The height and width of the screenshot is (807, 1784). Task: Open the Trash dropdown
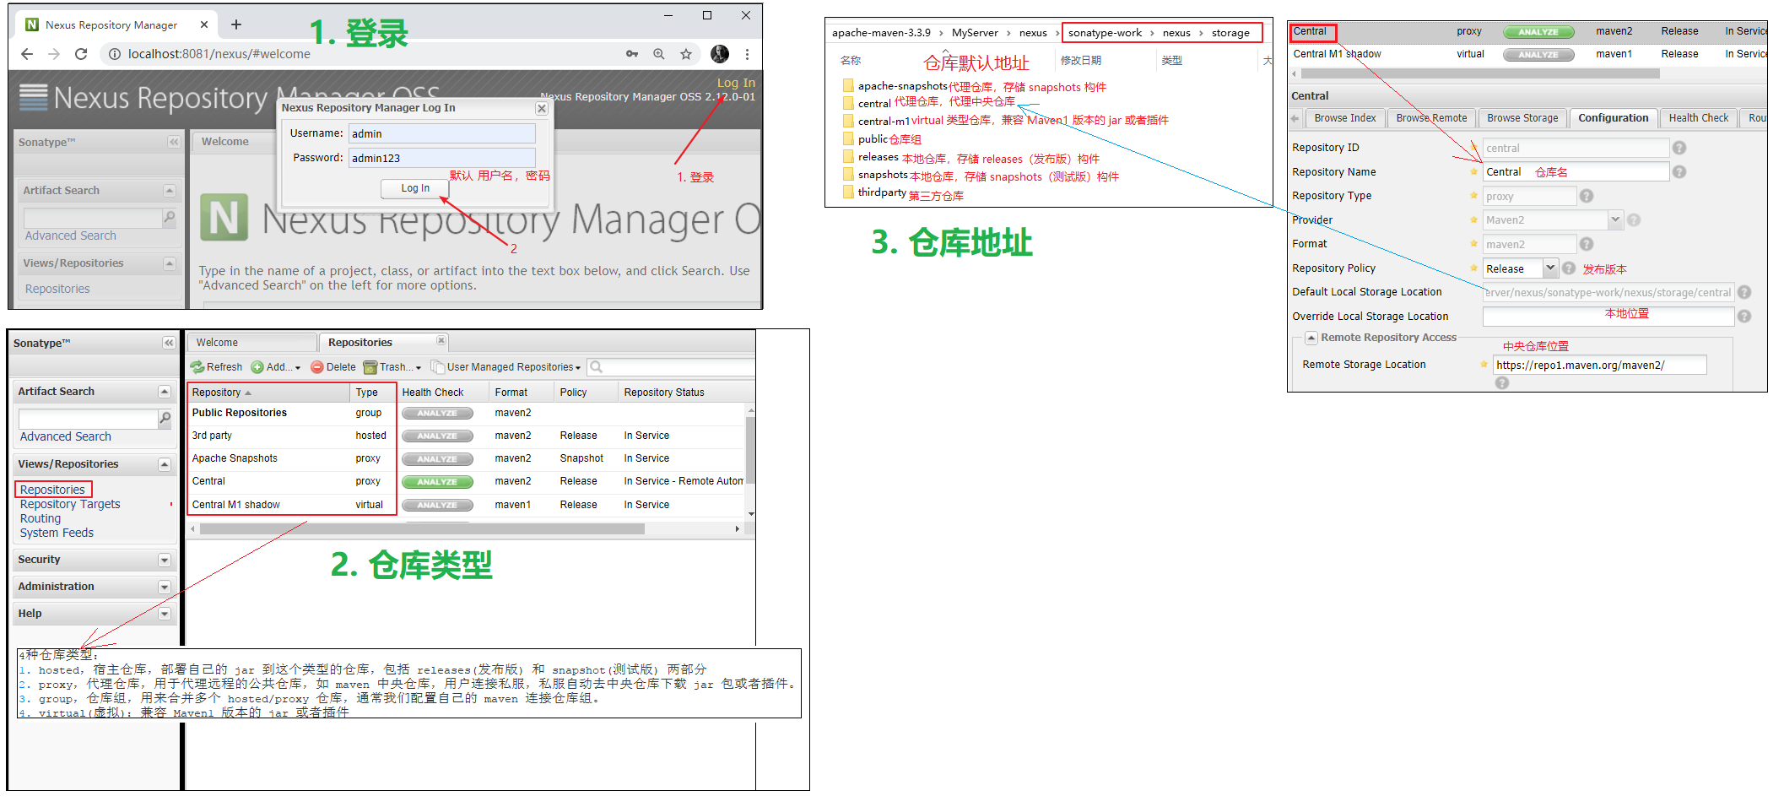point(392,367)
